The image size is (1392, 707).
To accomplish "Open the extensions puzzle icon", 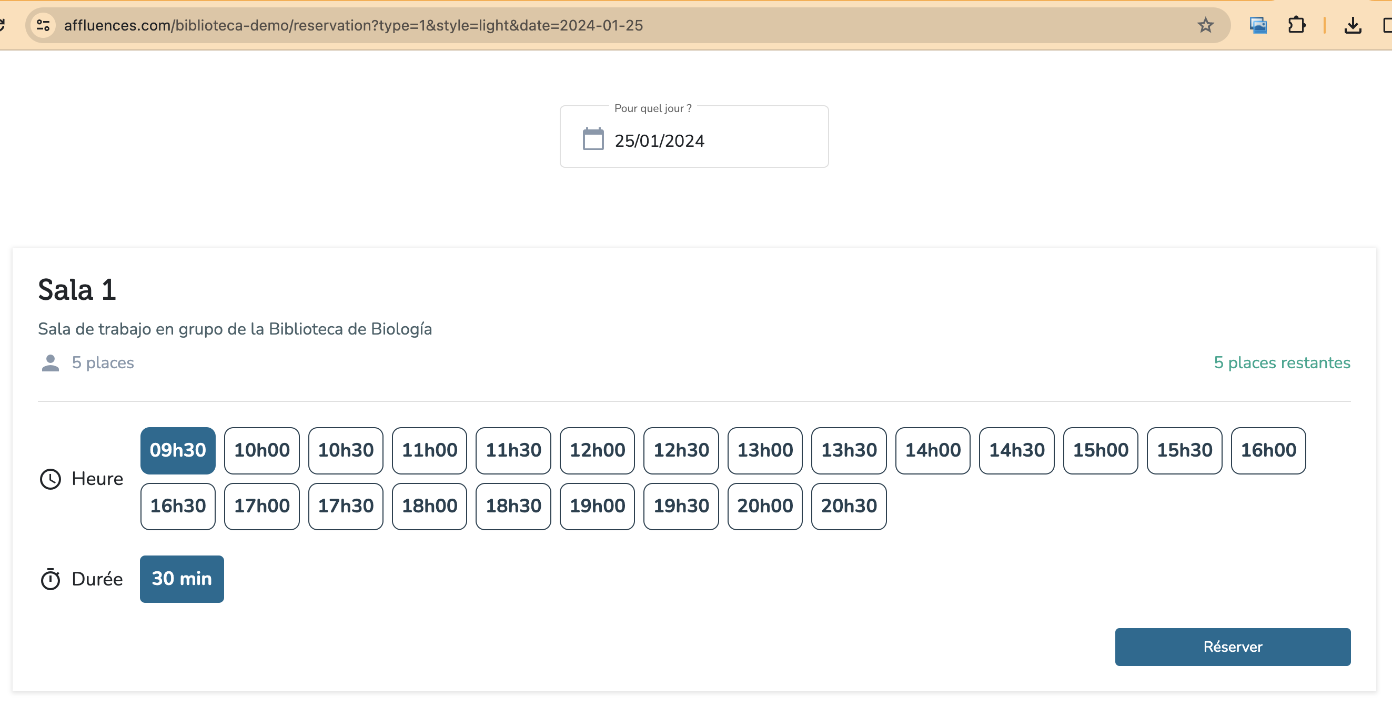I will [x=1296, y=25].
